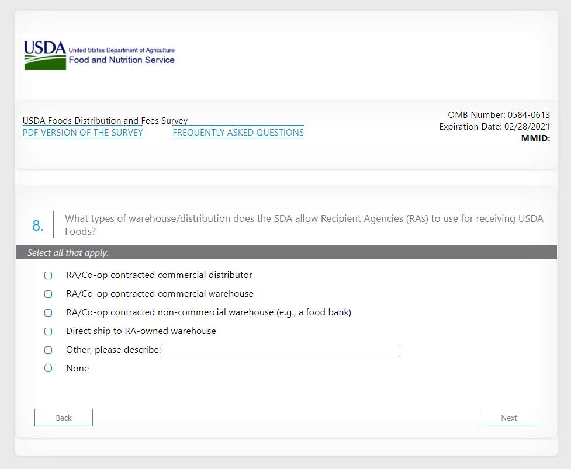Click the question number 8.

[x=38, y=225]
